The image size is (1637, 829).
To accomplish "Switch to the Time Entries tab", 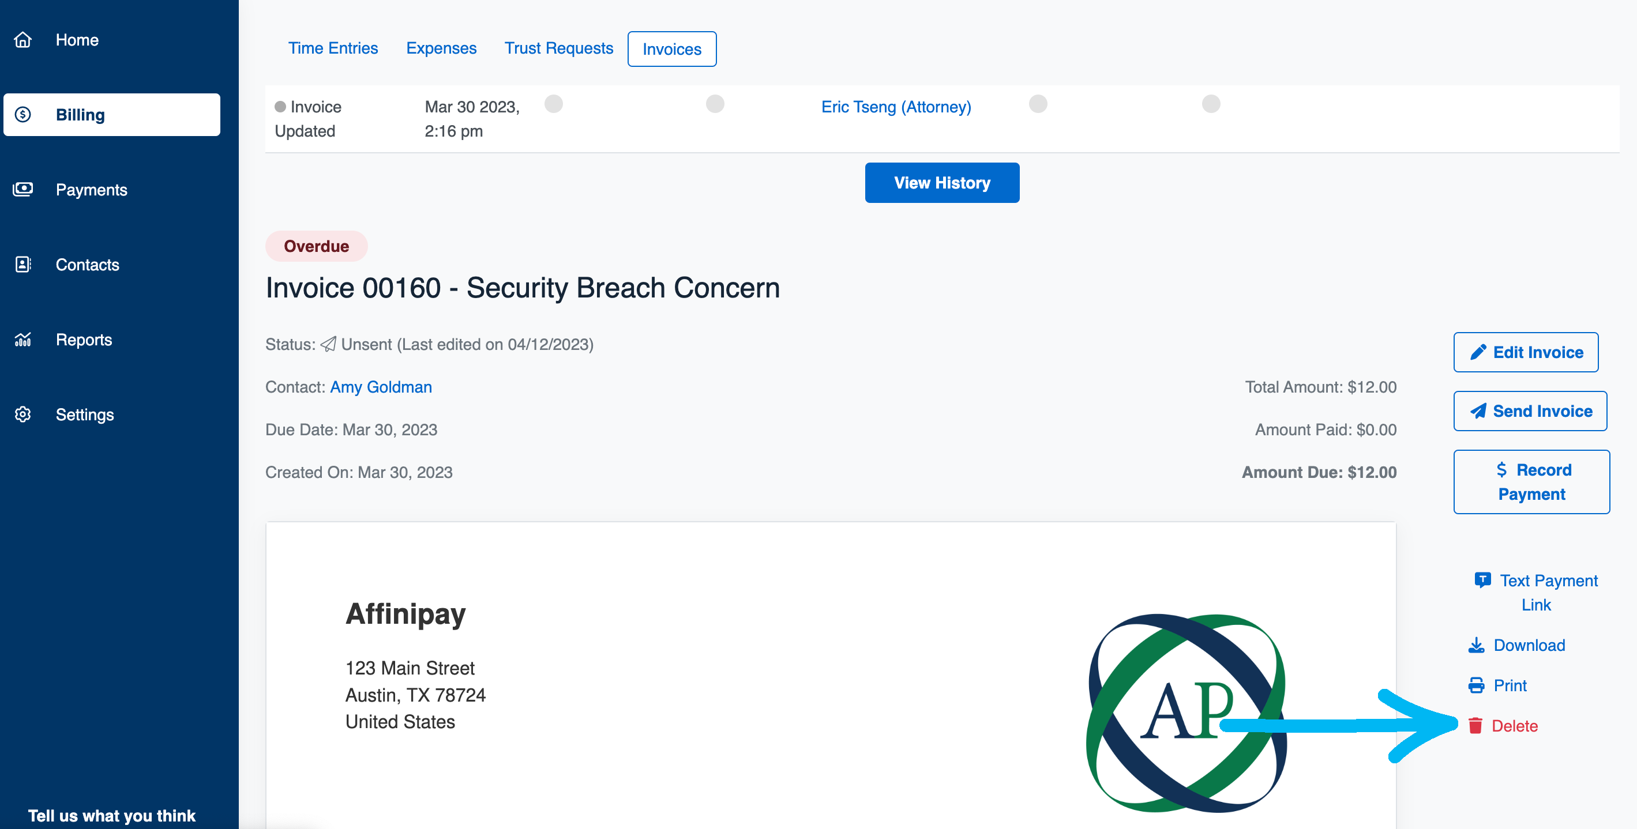I will pos(333,48).
